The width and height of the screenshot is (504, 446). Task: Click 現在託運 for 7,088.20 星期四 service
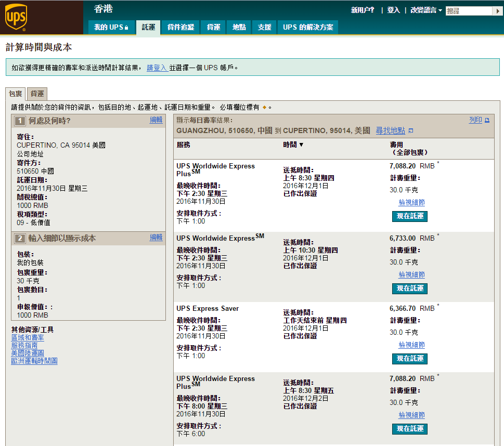click(x=410, y=216)
